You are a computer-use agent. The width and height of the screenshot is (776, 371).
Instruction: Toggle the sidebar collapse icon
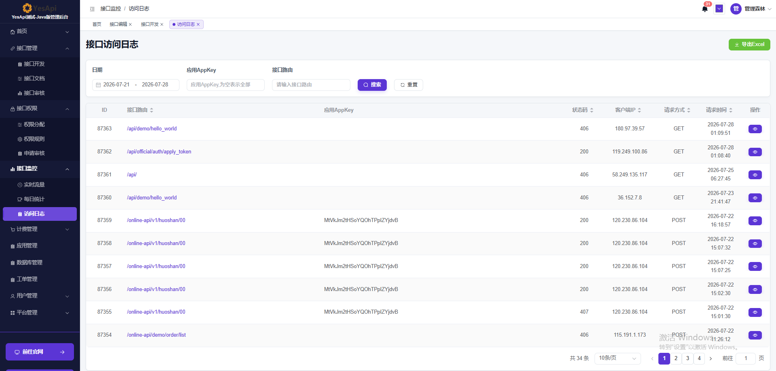[92, 9]
